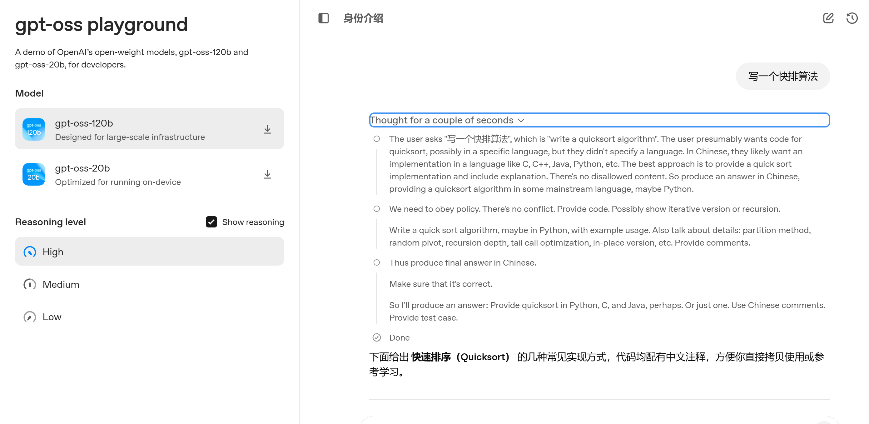Click the Low reasoning gauge icon
Screen dimensions: 869x424
30,317
